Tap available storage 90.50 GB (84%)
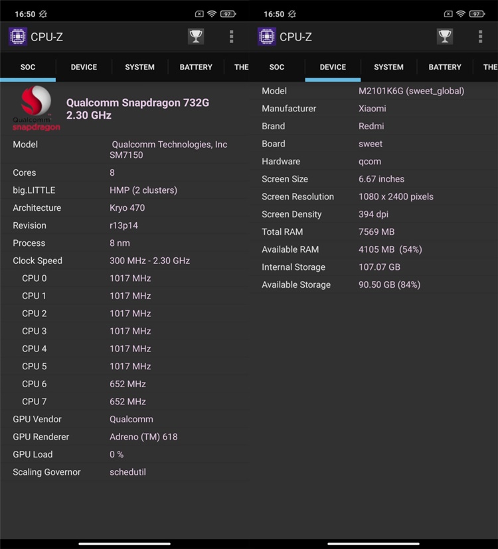 [389, 284]
